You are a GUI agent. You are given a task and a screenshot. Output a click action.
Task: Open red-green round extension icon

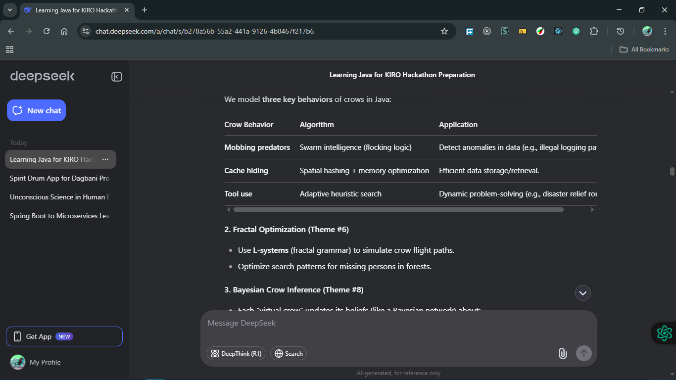pyautogui.click(x=540, y=31)
